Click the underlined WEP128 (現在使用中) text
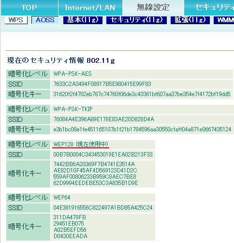This screenshot has height=243, width=234. (81, 144)
